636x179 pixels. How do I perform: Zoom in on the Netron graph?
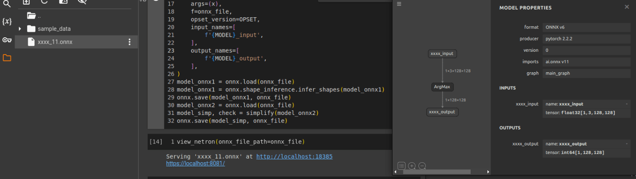click(412, 166)
